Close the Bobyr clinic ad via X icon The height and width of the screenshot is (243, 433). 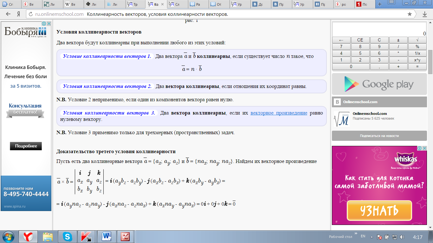coord(49,24)
